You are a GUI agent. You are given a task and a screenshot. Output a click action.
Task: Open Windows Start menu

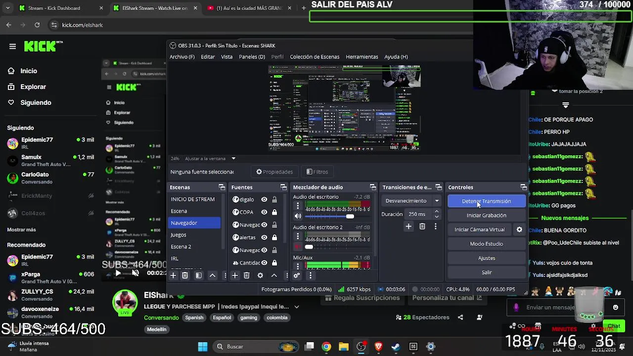coord(203,347)
